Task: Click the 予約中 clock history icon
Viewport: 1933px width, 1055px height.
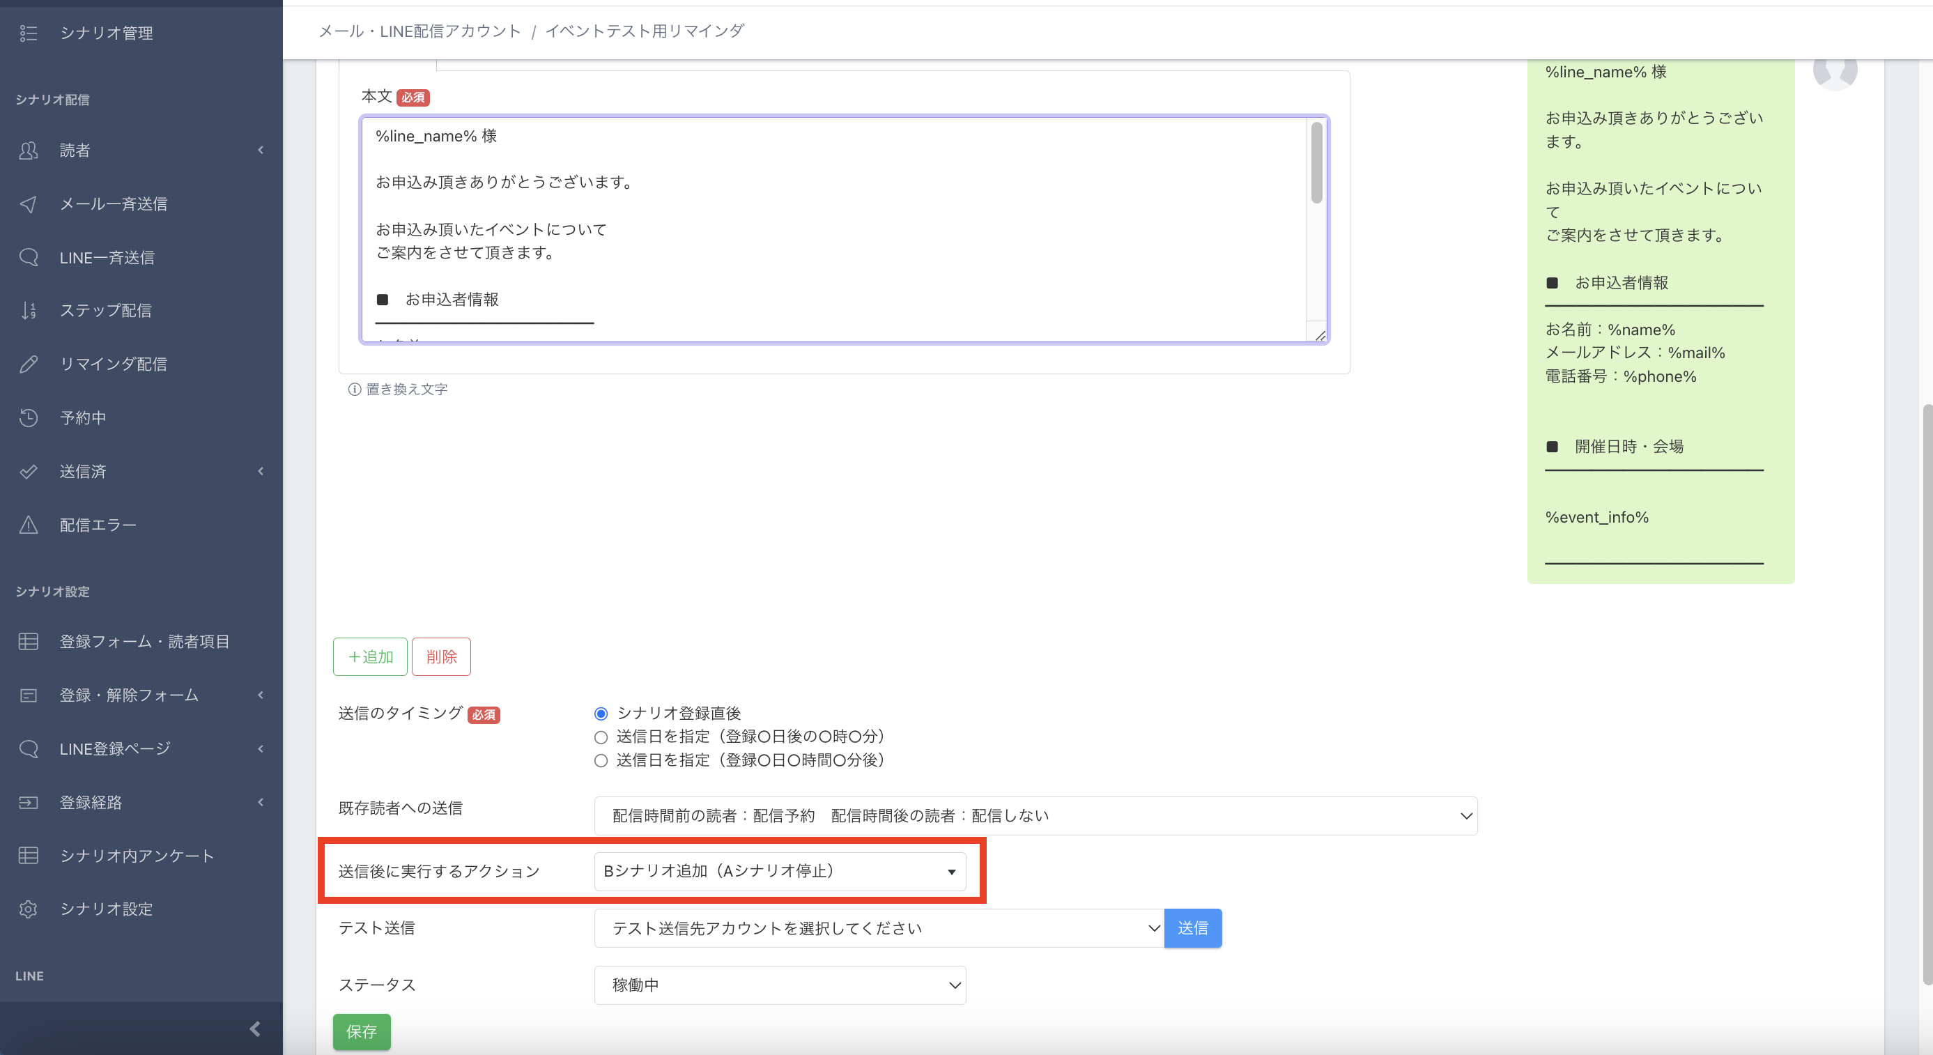Action: tap(29, 418)
